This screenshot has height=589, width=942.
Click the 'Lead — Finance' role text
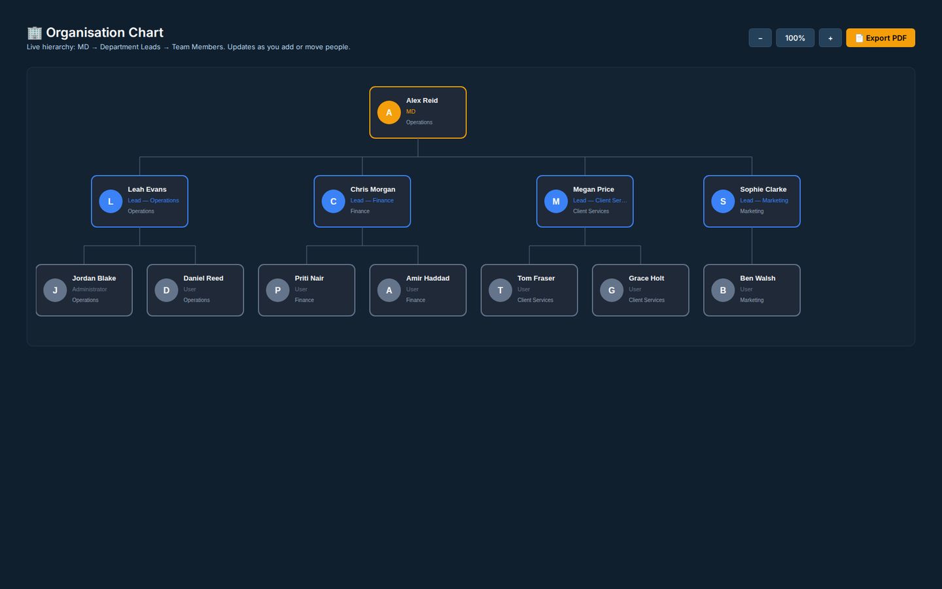coord(372,201)
